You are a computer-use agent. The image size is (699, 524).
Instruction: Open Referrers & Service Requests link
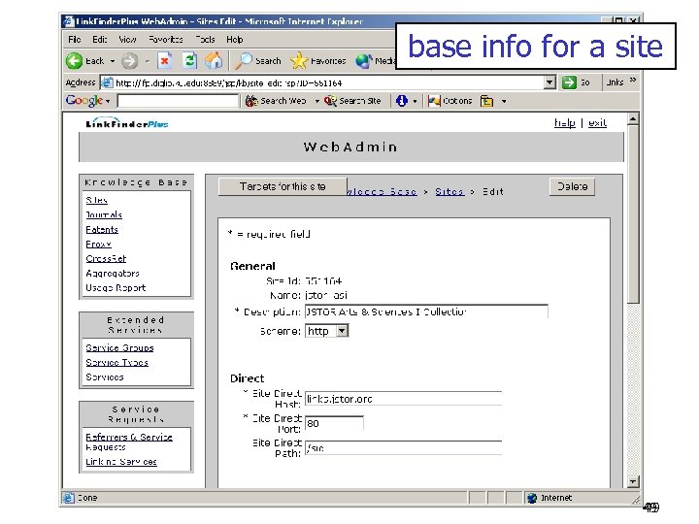[x=129, y=442]
